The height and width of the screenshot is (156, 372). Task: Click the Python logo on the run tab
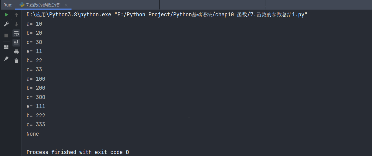point(22,5)
